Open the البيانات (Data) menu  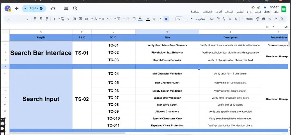pos(229,12)
